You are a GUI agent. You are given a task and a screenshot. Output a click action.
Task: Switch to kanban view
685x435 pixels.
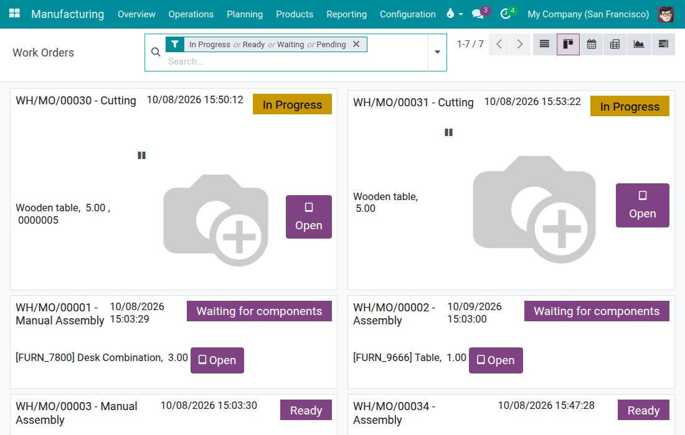click(x=568, y=44)
